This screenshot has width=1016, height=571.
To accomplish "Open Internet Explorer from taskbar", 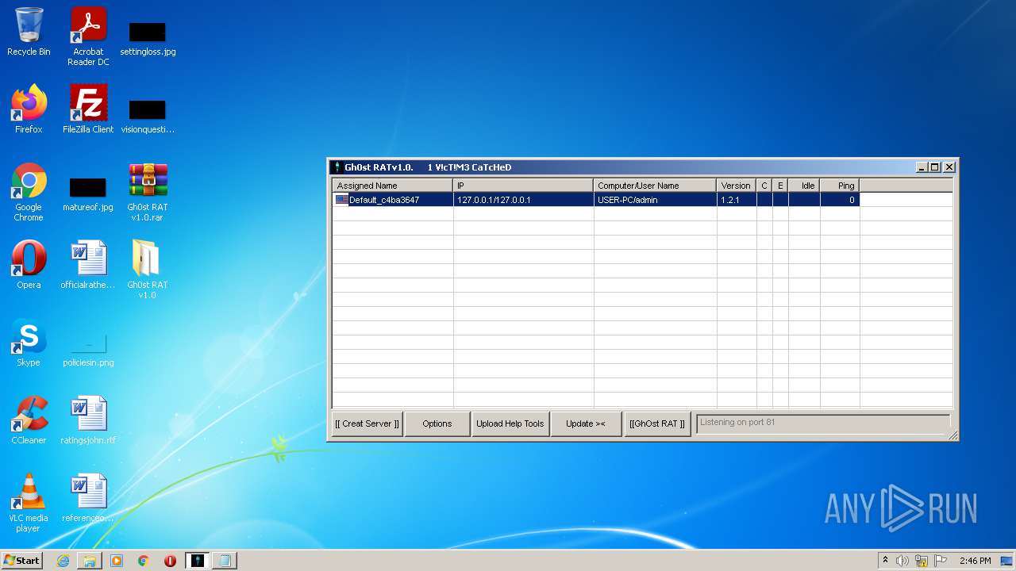I will click(63, 561).
